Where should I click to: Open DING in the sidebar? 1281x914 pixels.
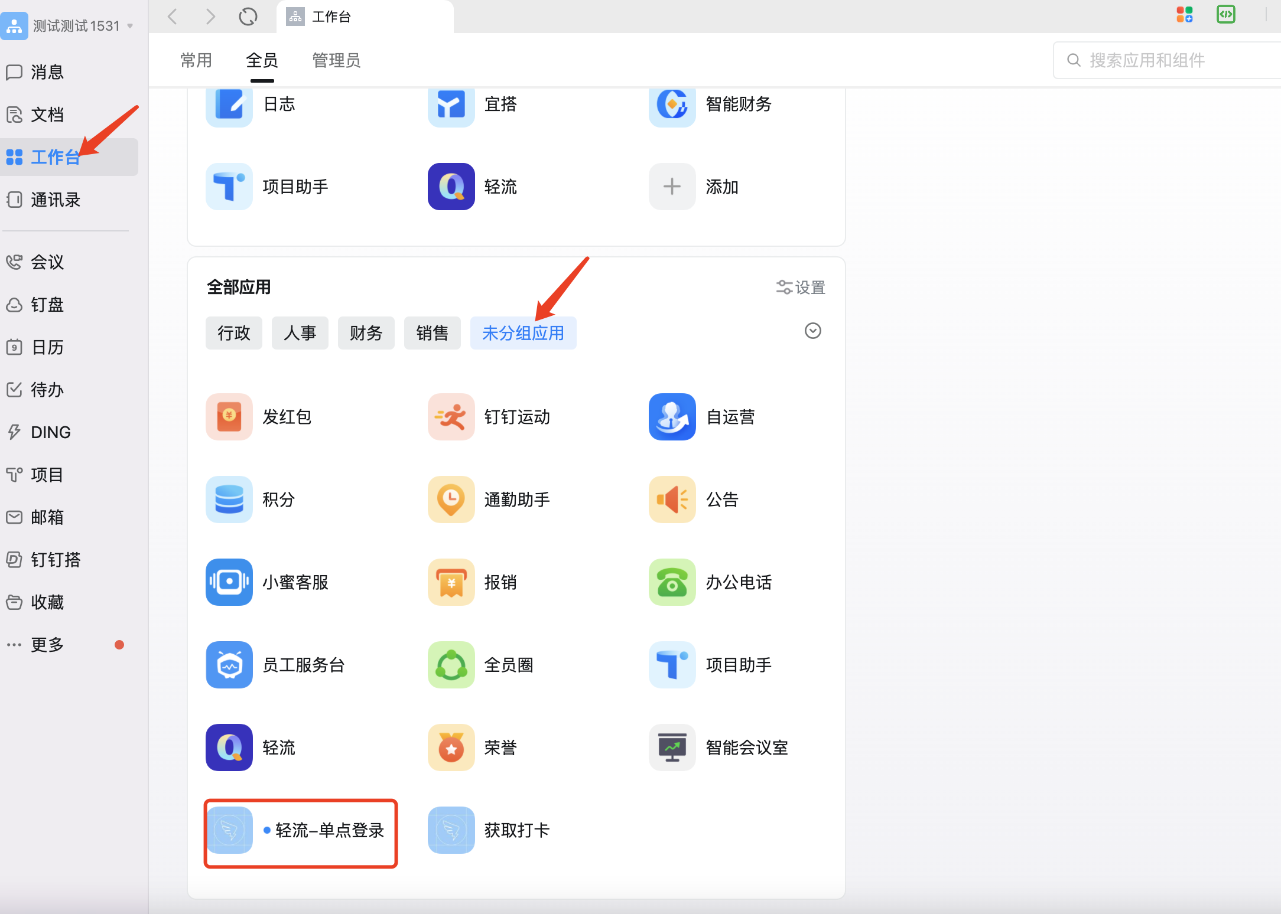69,432
